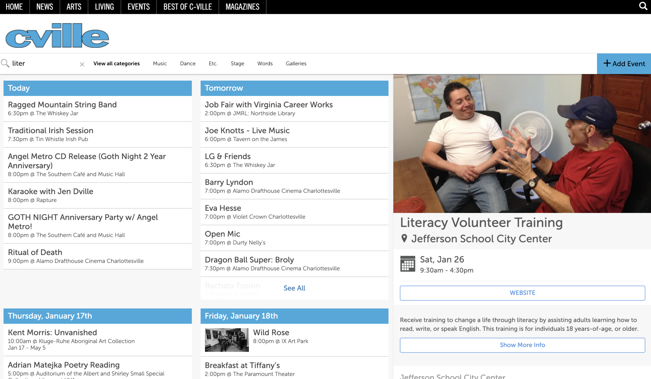Viewport: 651px width, 379px height.
Task: Click the C-VILLE logo
Action: point(57,36)
